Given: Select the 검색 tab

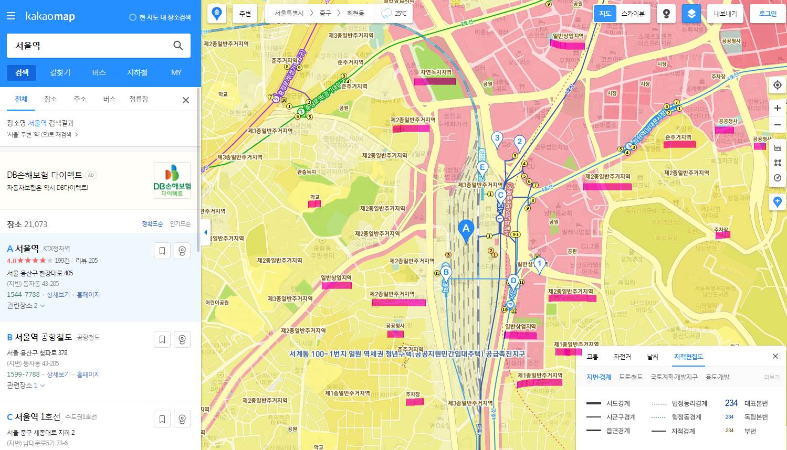Looking at the screenshot, I should (x=22, y=72).
